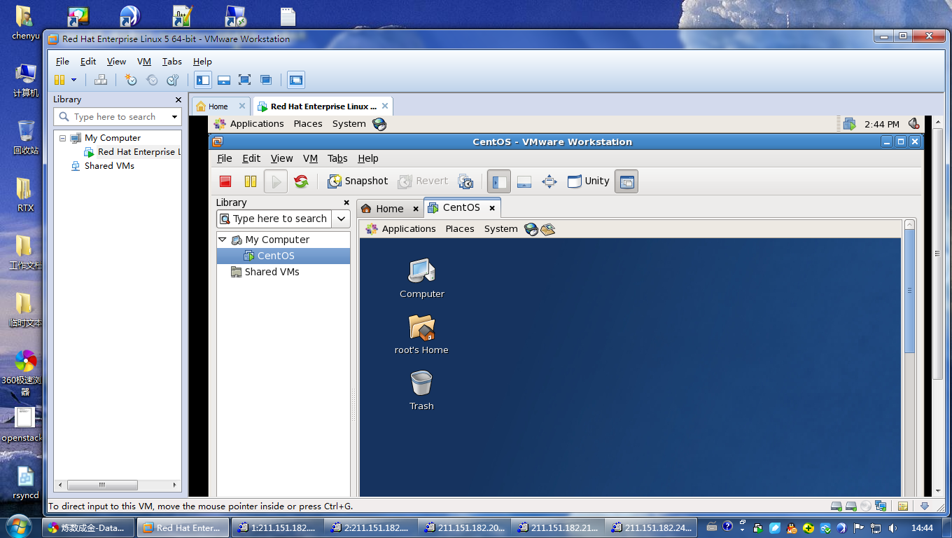This screenshot has width=952, height=538.
Task: Focus inner library search box
Action: (274, 219)
